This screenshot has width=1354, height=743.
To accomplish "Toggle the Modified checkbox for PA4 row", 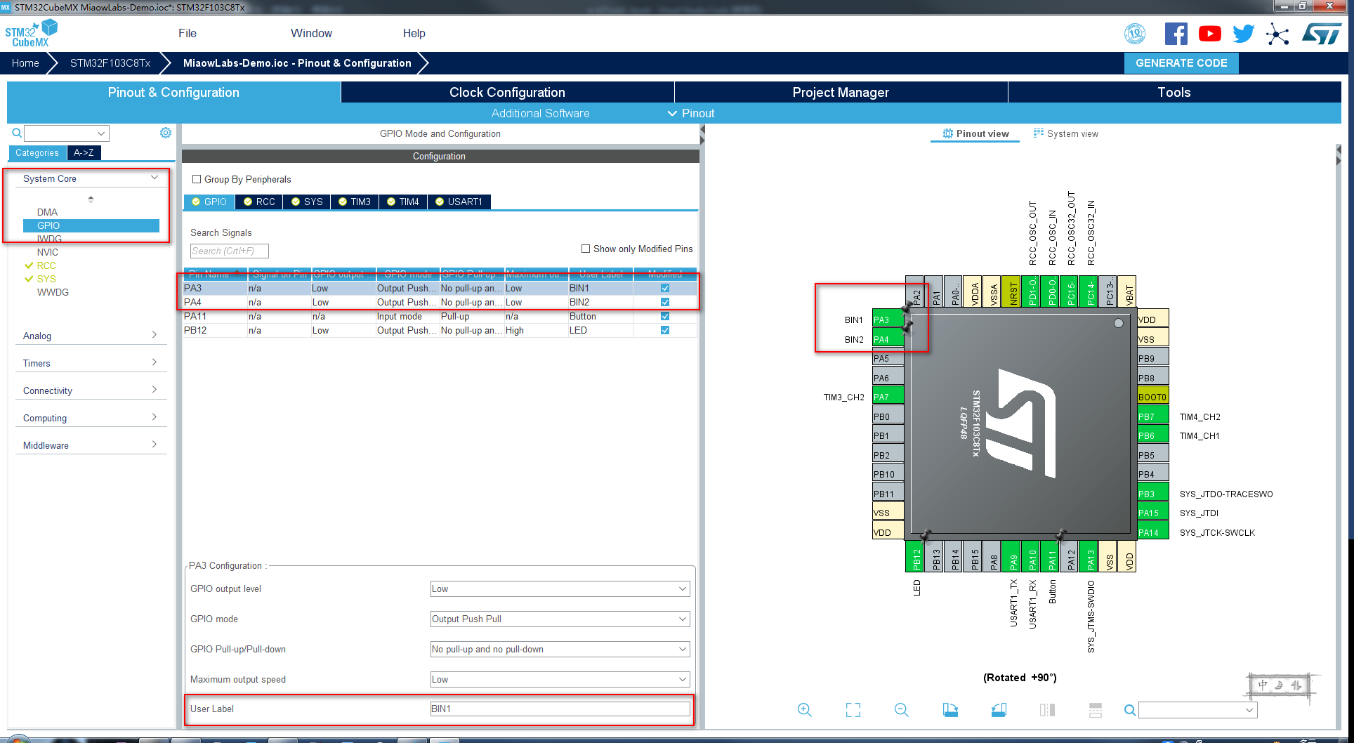I will (x=665, y=302).
